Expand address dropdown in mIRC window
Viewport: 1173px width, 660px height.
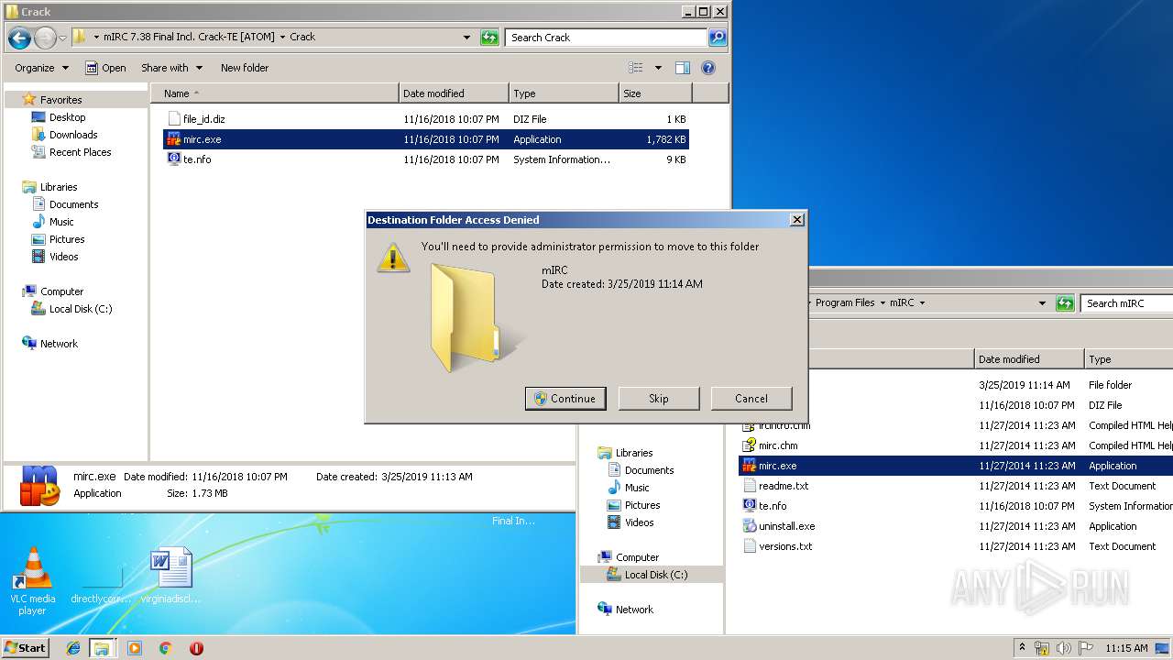(x=1042, y=303)
